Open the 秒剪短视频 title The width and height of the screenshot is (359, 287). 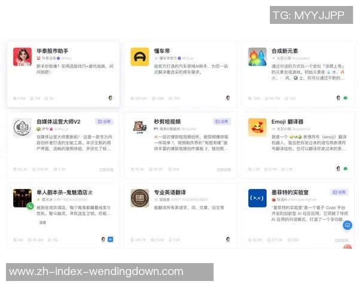pos(168,122)
